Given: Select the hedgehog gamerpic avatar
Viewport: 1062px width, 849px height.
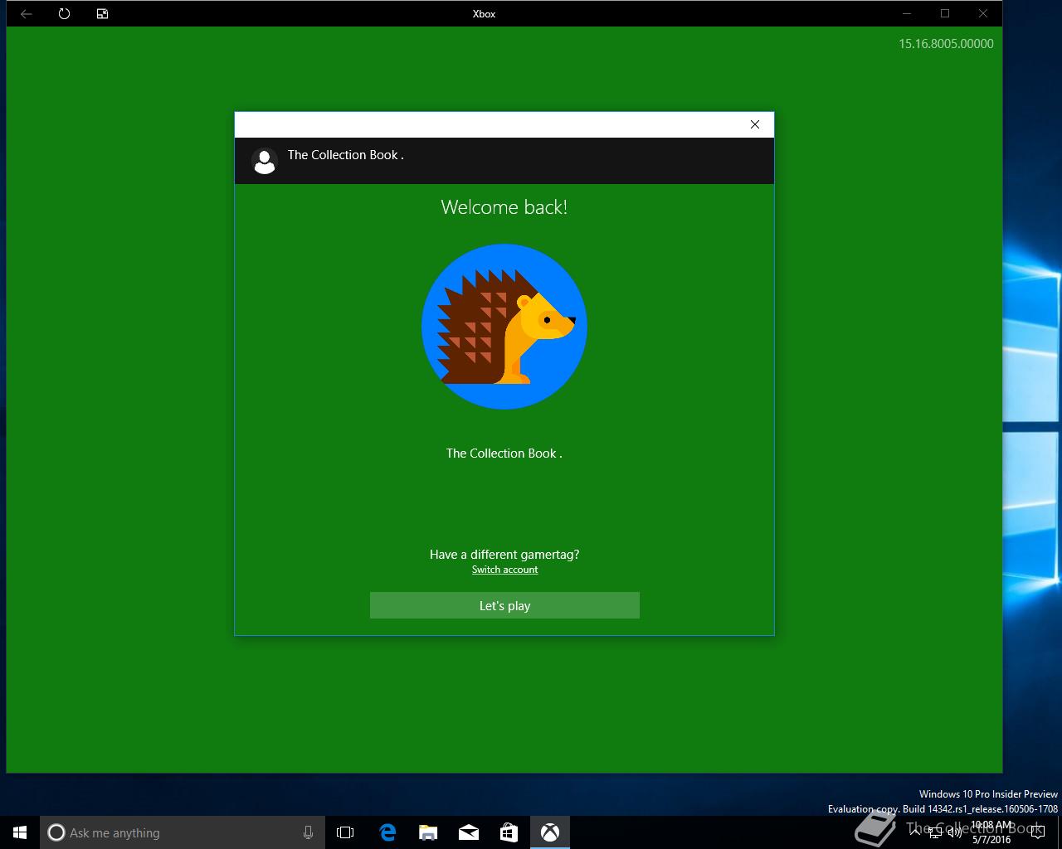Looking at the screenshot, I should coord(504,327).
